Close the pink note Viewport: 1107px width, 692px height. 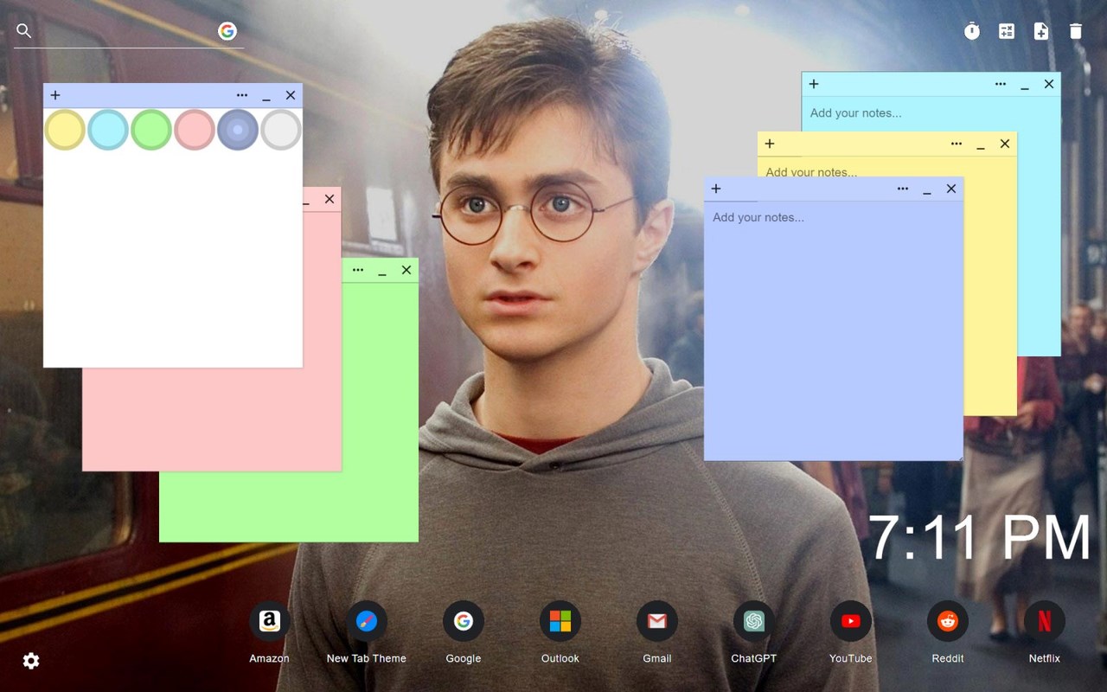point(330,199)
